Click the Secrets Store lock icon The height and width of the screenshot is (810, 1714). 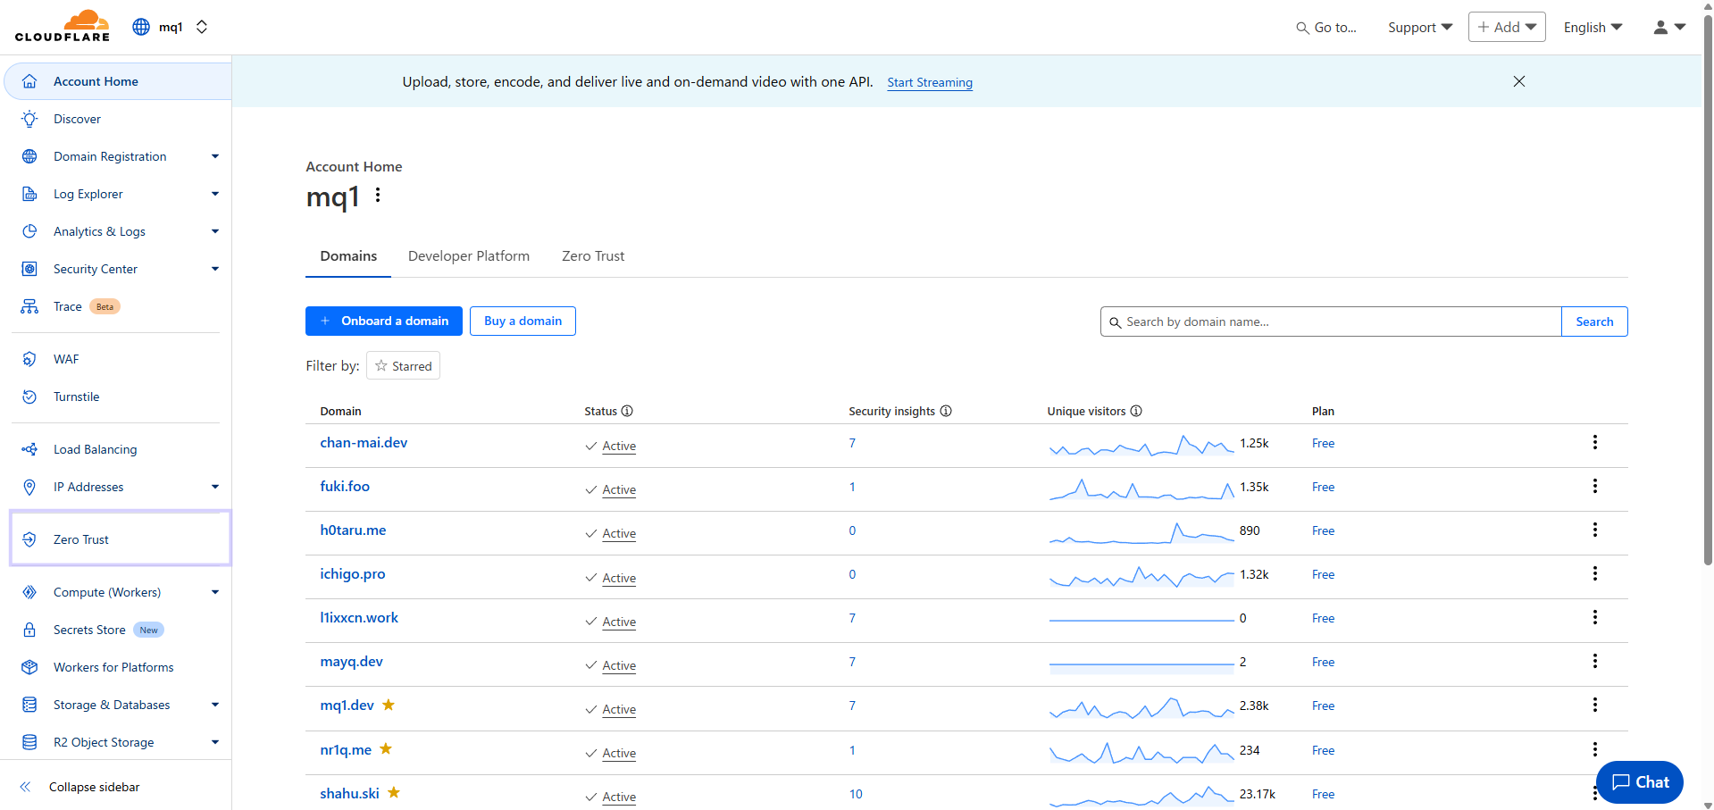tap(29, 630)
